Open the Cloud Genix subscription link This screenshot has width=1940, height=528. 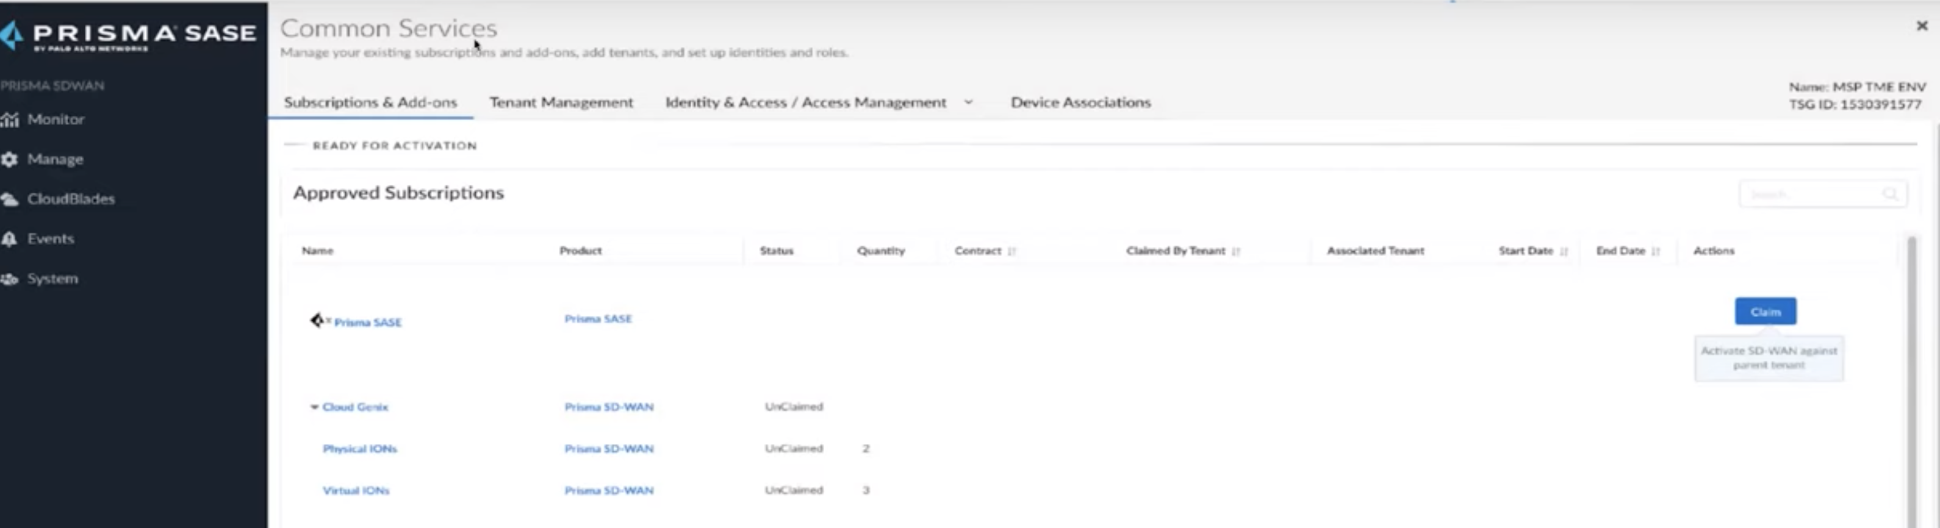coord(356,407)
